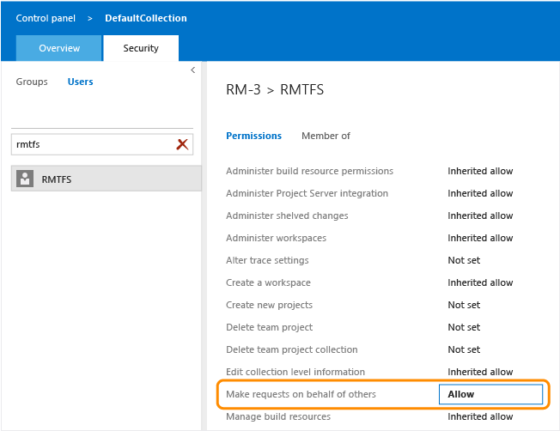This screenshot has height=431, width=560.
Task: Click Administer build resource permissions label
Action: (309, 171)
